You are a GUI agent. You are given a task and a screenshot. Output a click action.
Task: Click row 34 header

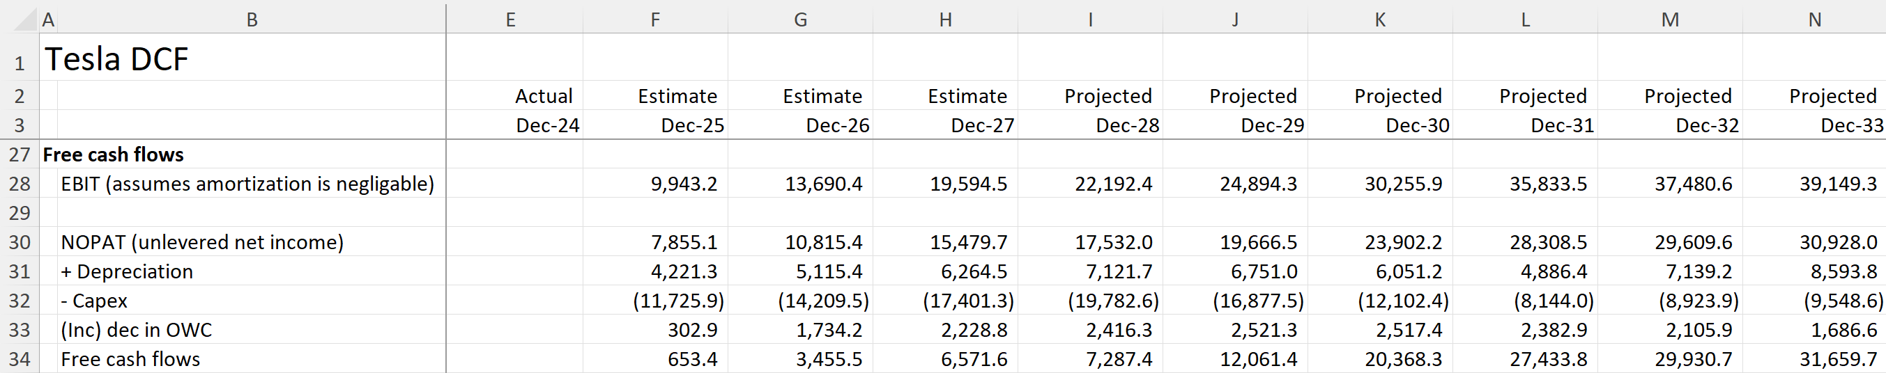[19, 359]
